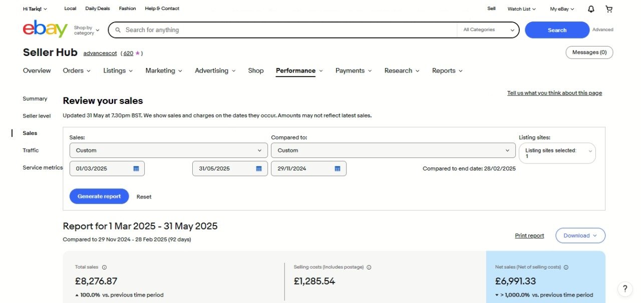Open calendar picker for 29/11/2024 date
Viewport: 641px width, 303px height.
pyautogui.click(x=338, y=168)
